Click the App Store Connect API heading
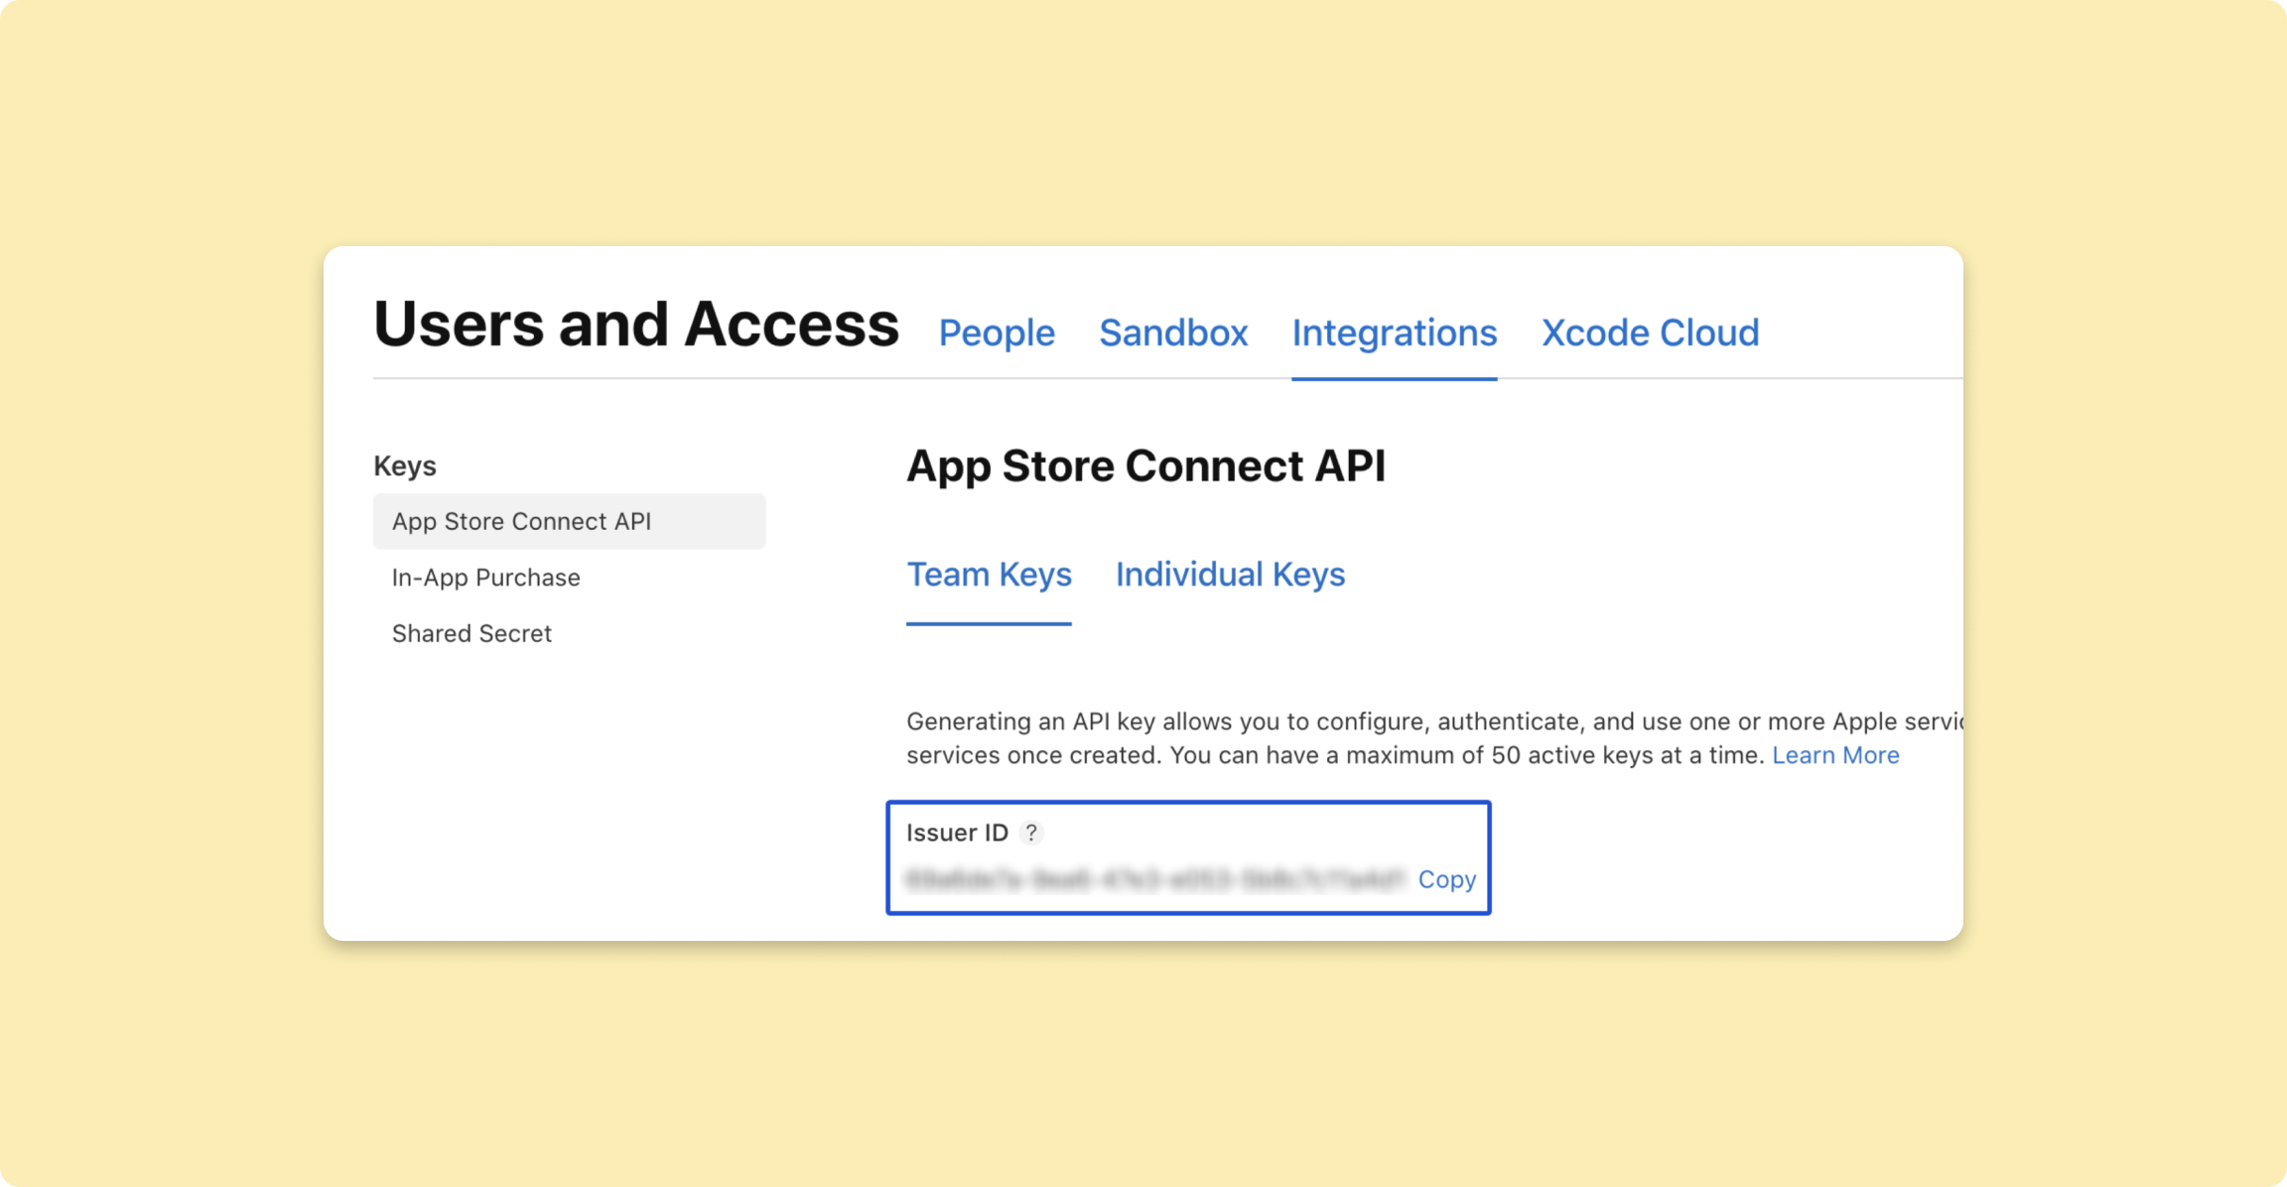Screen dimensions: 2287x1187 pos(1145,466)
